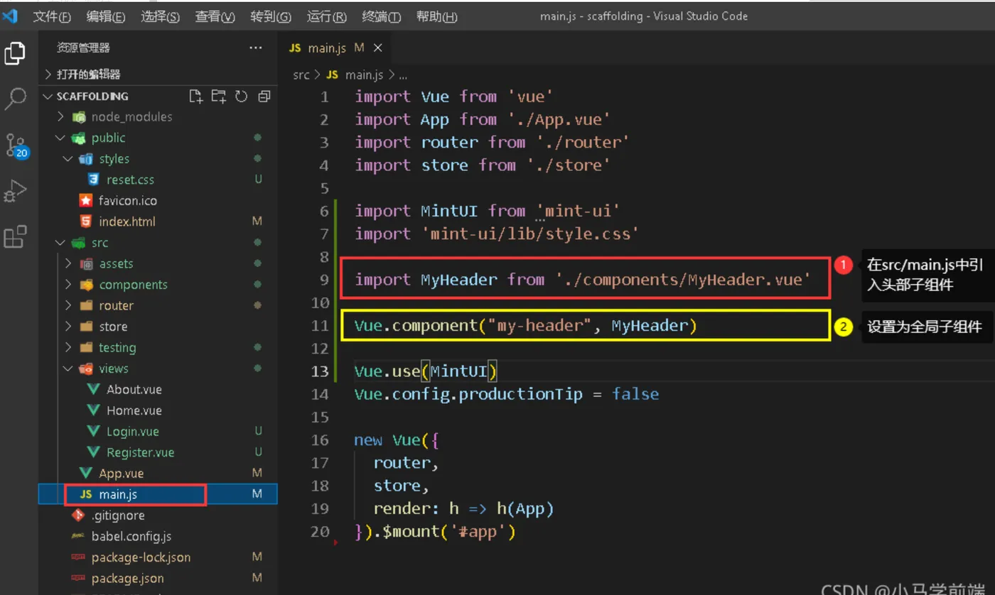
Task: Open Source Control view with 20 badge
Action: (16, 145)
